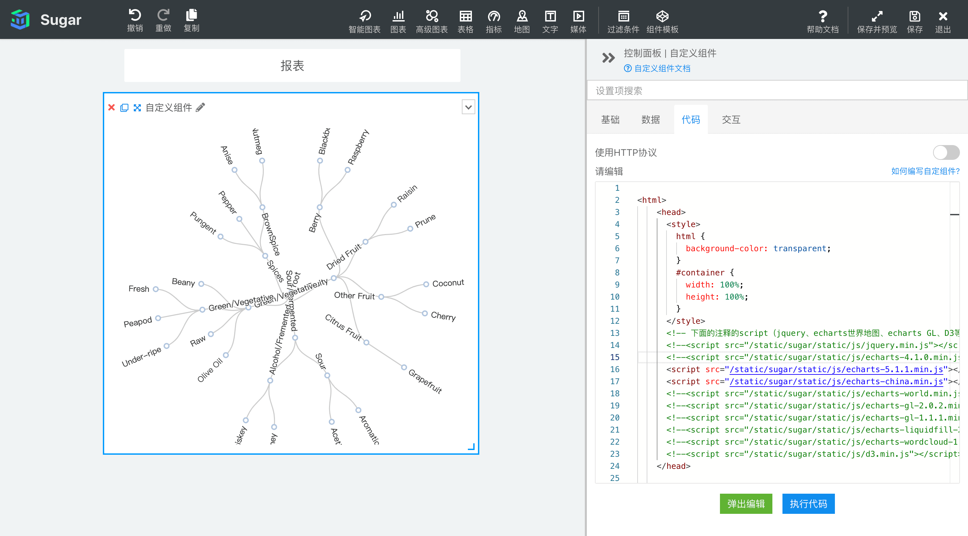Switch to the 基础 tab
Screen dimensions: 968x536
[x=610, y=120]
